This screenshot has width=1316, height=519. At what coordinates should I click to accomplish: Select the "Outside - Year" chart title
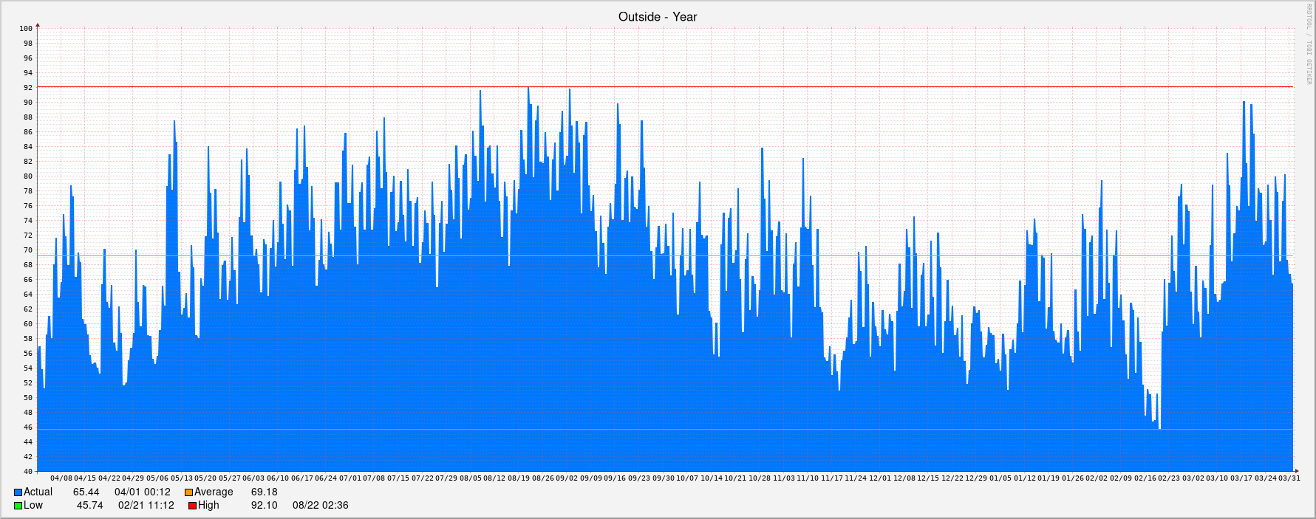click(658, 17)
